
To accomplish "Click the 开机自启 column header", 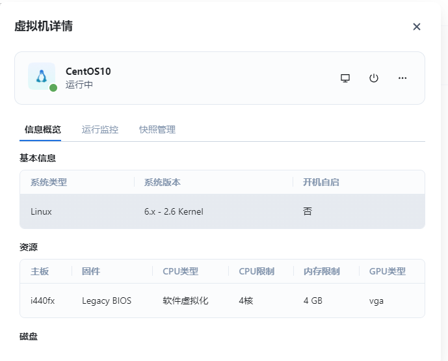I will (x=321, y=182).
